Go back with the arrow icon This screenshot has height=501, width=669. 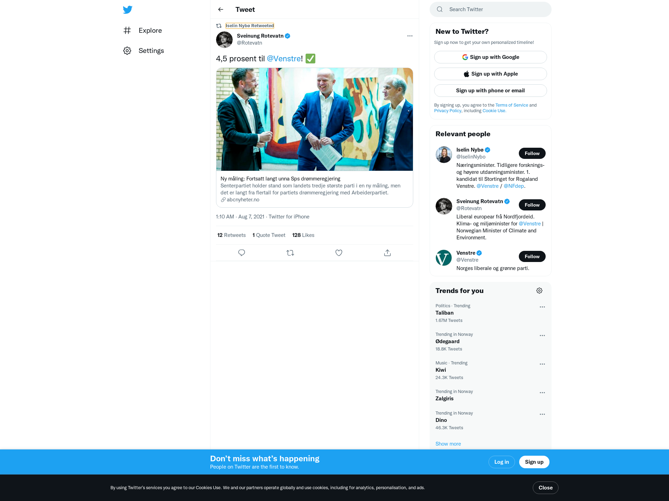coord(221,9)
